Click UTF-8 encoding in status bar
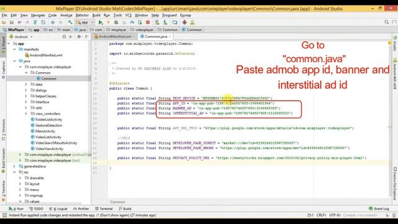This screenshot has width=398, height=224. (x=335, y=215)
